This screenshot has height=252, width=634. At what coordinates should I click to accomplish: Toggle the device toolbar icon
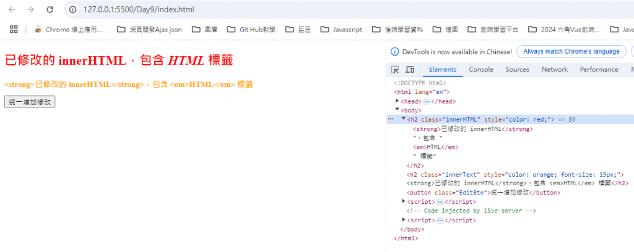tap(410, 69)
